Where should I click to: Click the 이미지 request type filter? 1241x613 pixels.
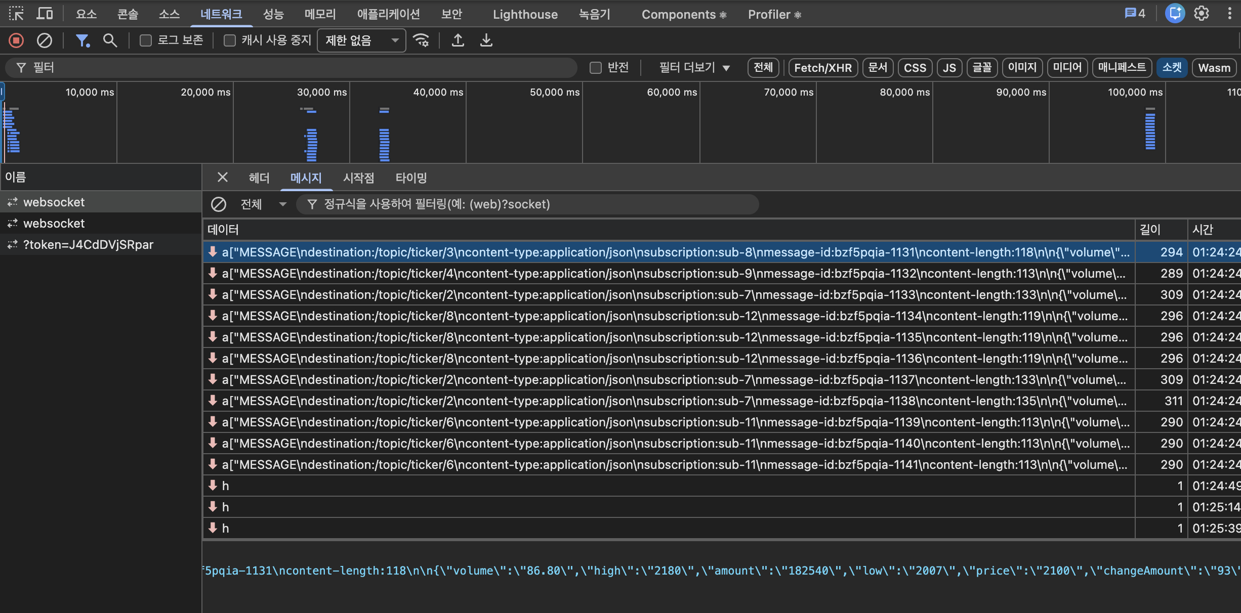click(x=1022, y=68)
